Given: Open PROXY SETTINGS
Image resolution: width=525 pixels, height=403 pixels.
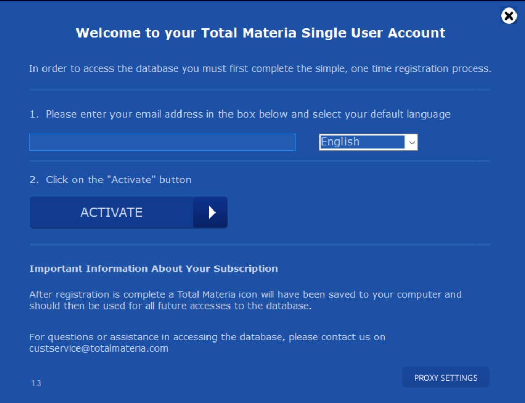Looking at the screenshot, I should point(446,378).
